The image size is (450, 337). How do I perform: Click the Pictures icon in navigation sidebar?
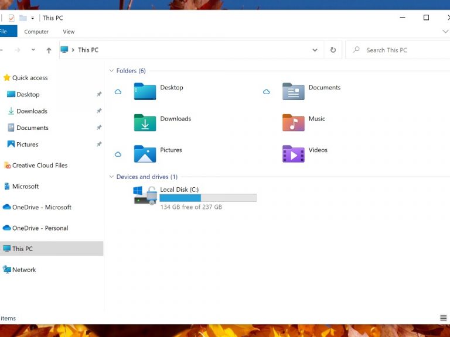tap(11, 144)
